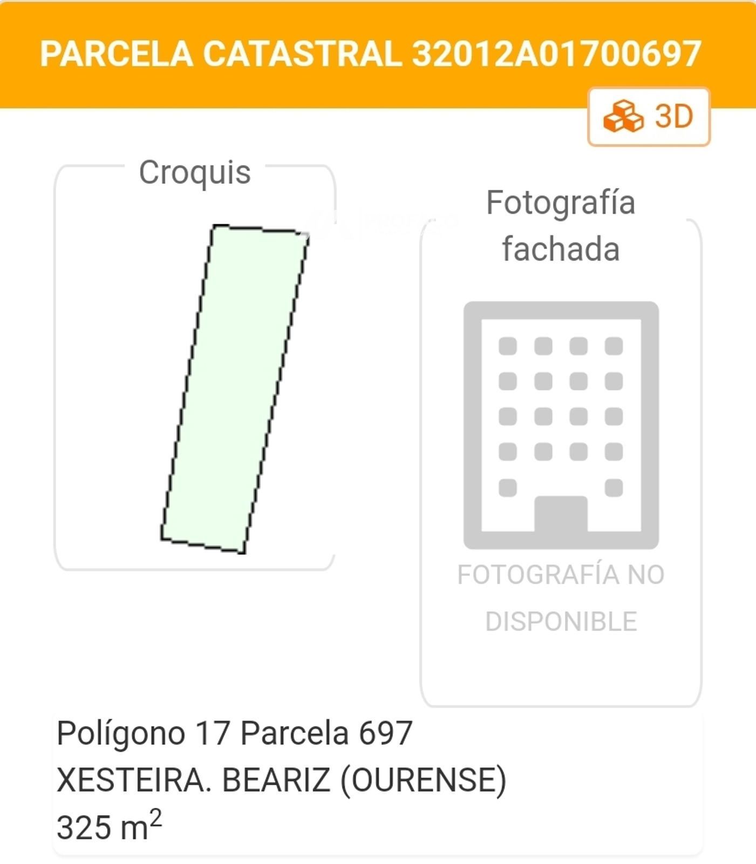Viewport: 756px width, 864px height.
Task: Click the cadastral reference number 32012A01700697
Action: click(557, 54)
